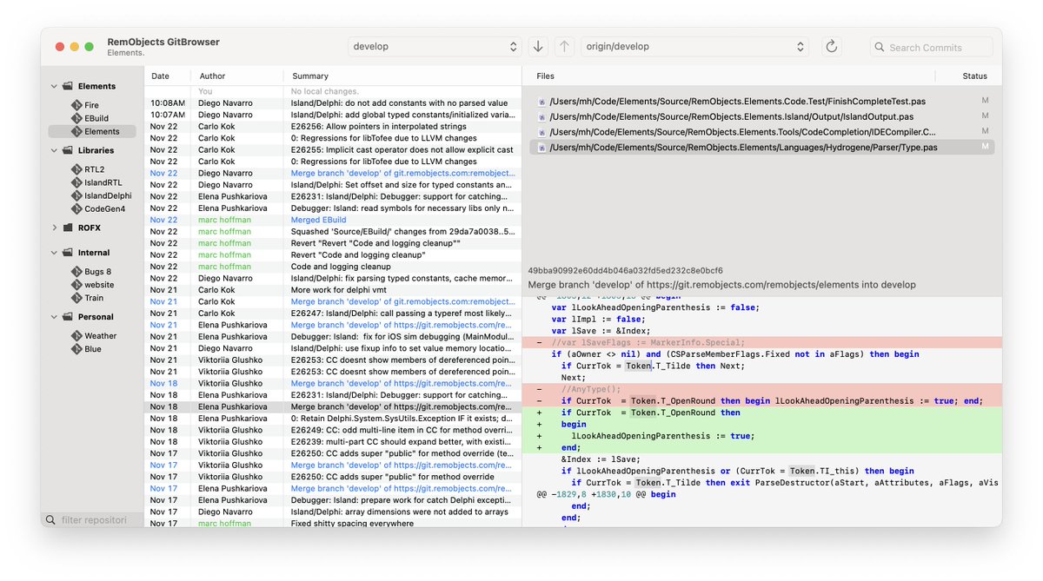The width and height of the screenshot is (1043, 581).
Task: Open the develop branch dropdown
Action: (x=435, y=46)
